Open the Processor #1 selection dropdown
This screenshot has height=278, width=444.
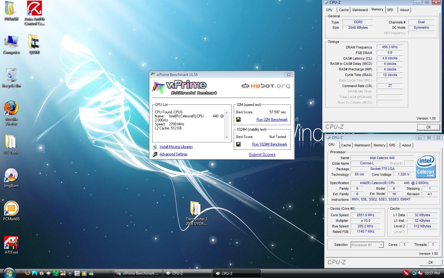[367, 245]
